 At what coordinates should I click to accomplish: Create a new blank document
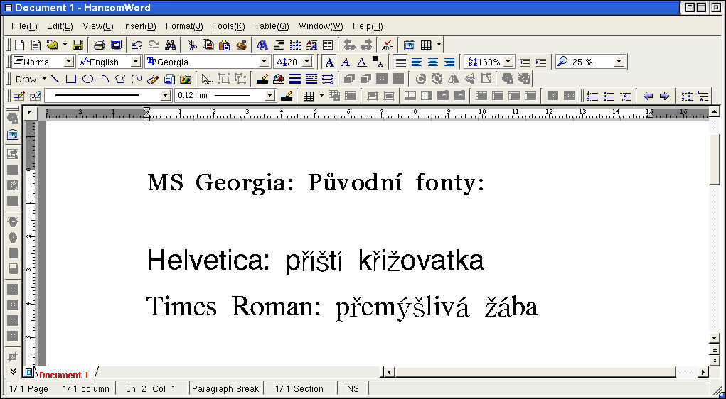pos(19,45)
